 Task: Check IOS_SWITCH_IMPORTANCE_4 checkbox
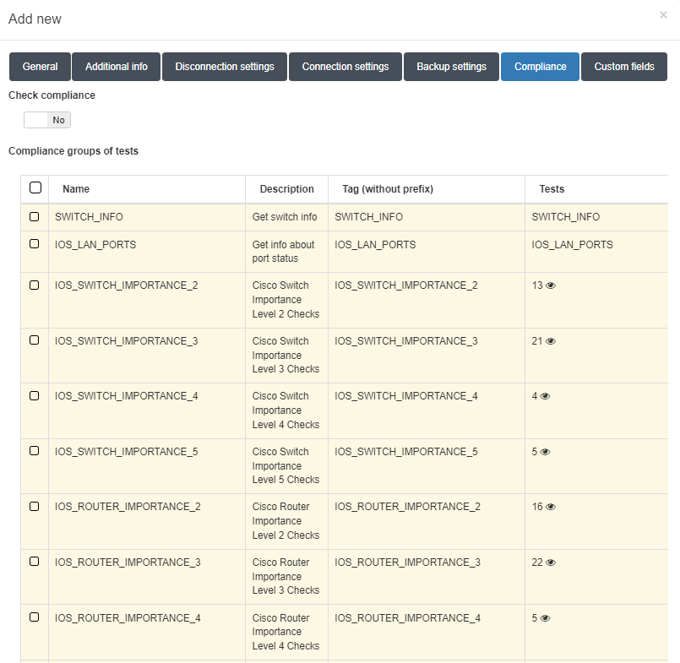35,395
